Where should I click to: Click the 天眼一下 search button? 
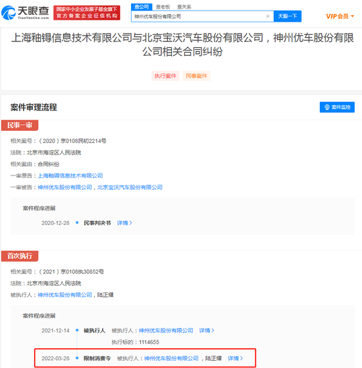click(x=288, y=16)
